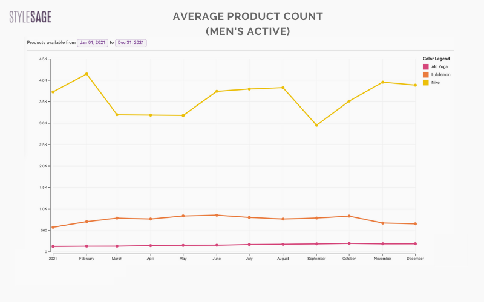Click the StyleSage logo

pyautogui.click(x=30, y=17)
